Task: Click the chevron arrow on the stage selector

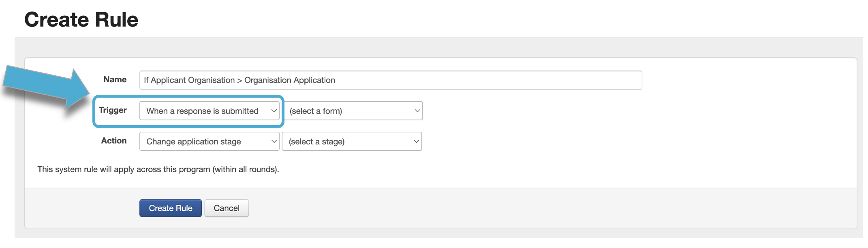Action: point(416,141)
